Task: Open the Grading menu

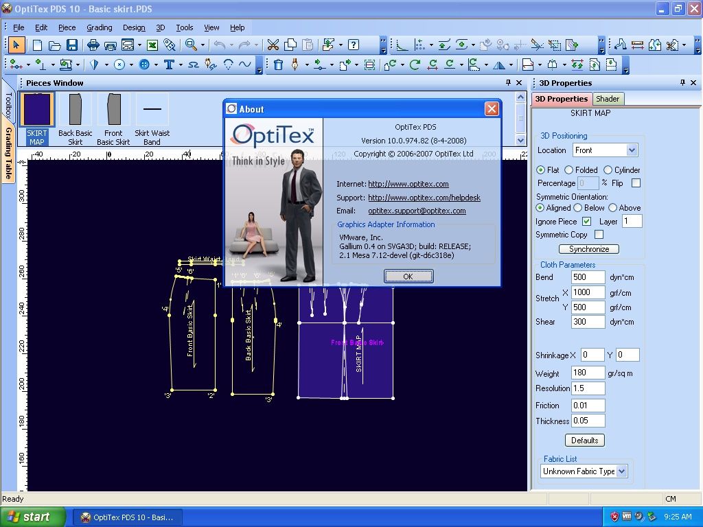Action: [99, 27]
